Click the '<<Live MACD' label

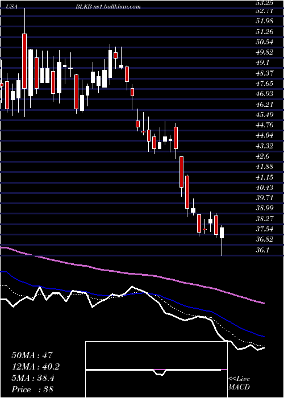[239, 383]
